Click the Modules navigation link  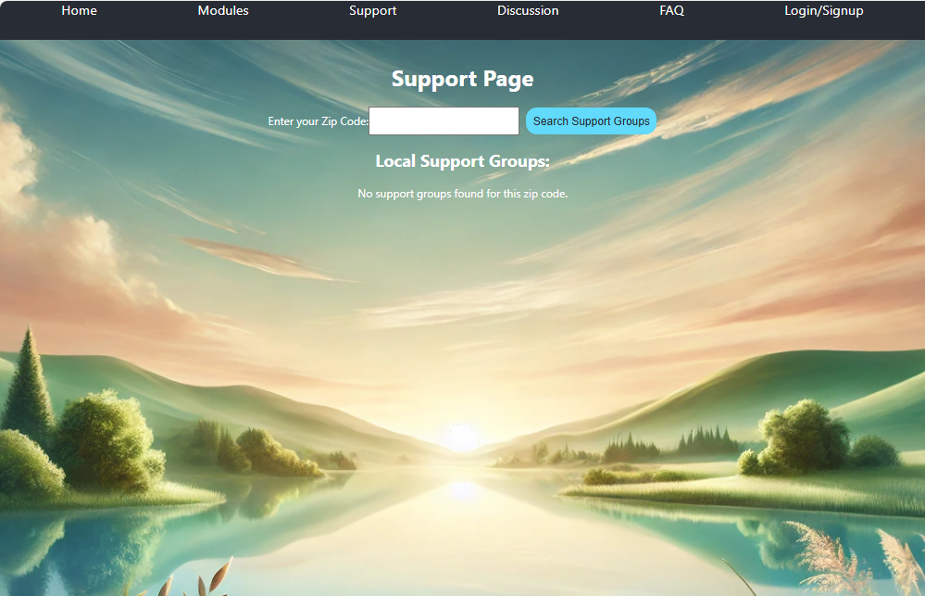(222, 10)
